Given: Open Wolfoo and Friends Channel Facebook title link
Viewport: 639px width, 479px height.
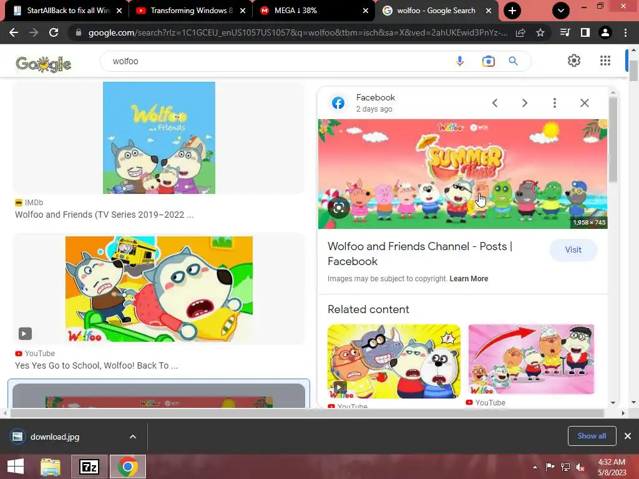Looking at the screenshot, I should click(x=420, y=254).
